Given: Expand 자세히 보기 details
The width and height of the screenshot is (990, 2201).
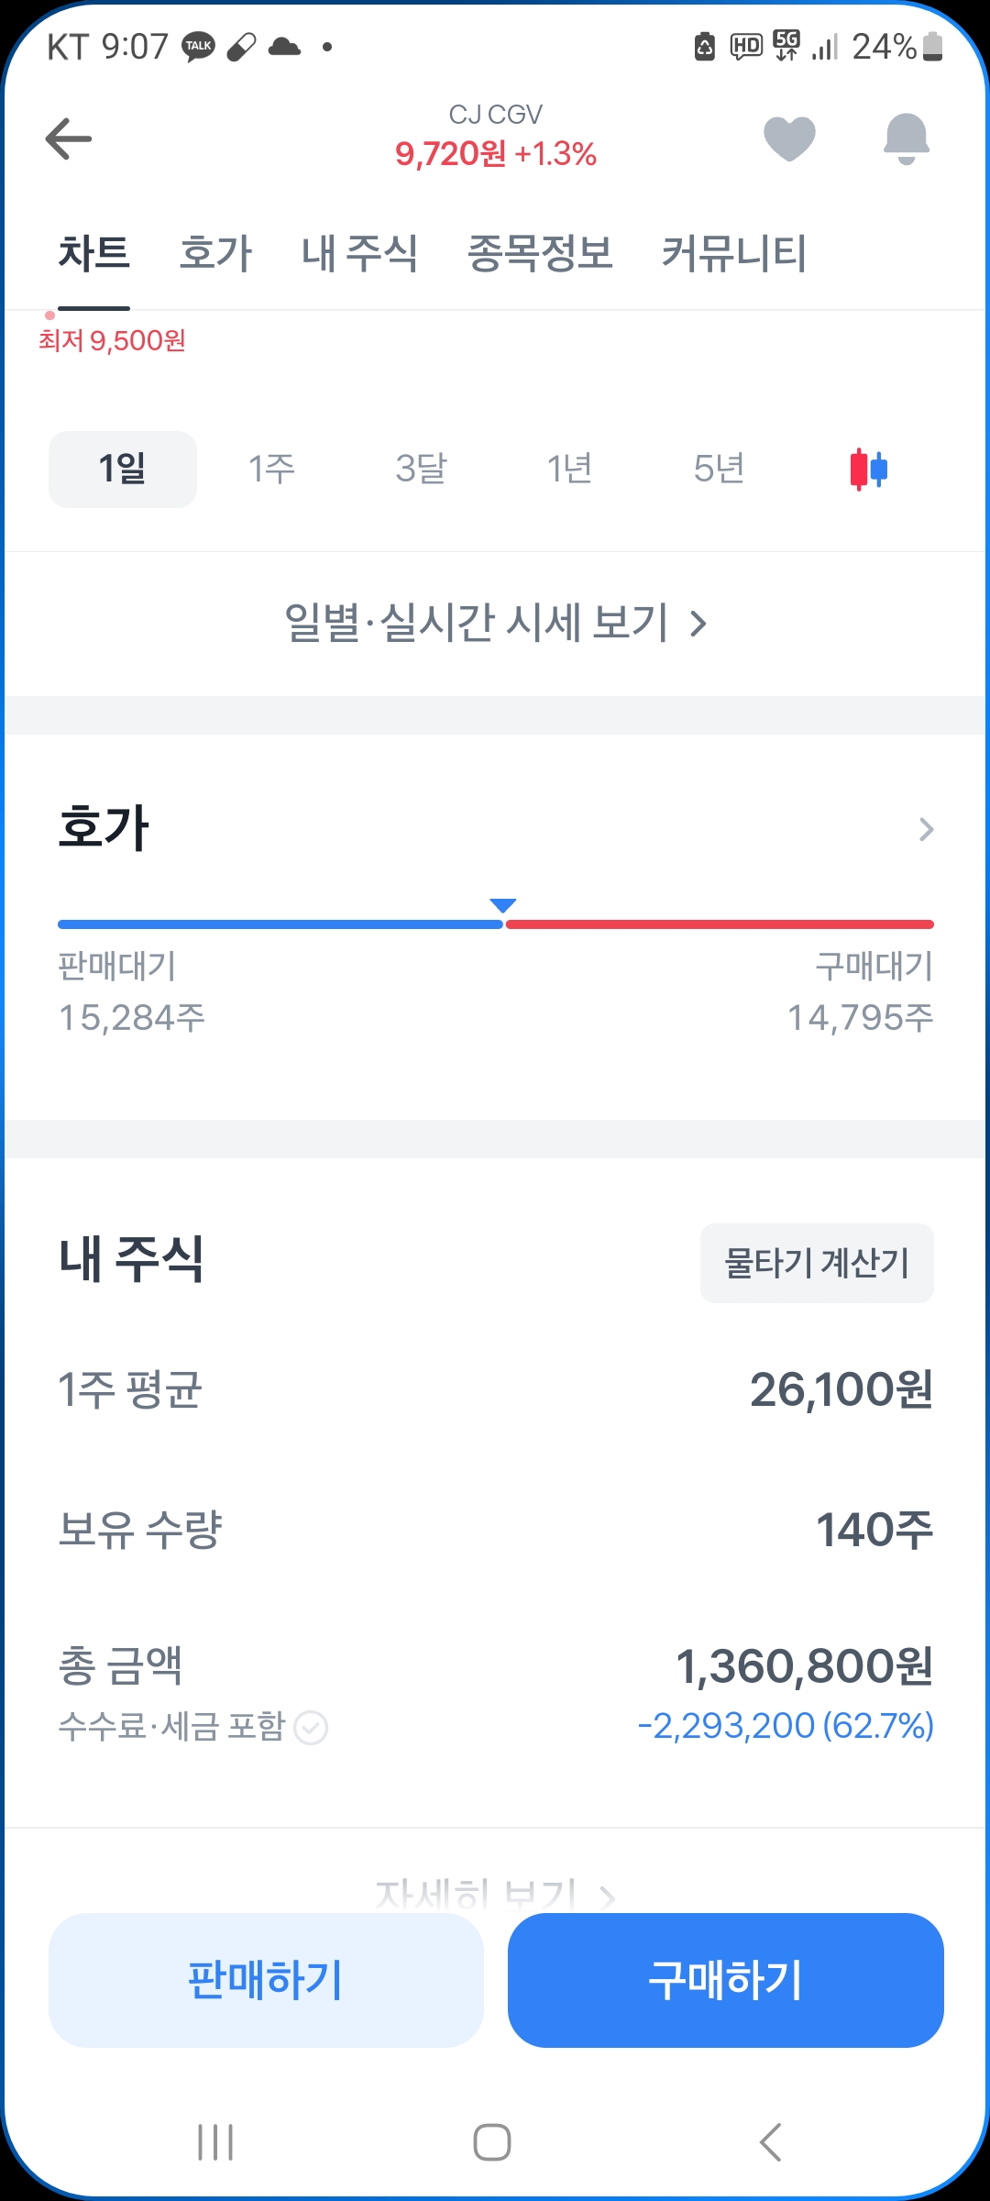Looking at the screenshot, I should [x=495, y=1893].
